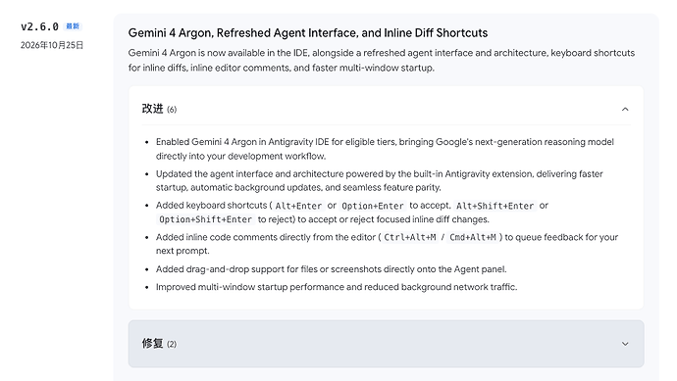Click the Alt+Shift+Enter shortcut code chip

[x=495, y=206]
